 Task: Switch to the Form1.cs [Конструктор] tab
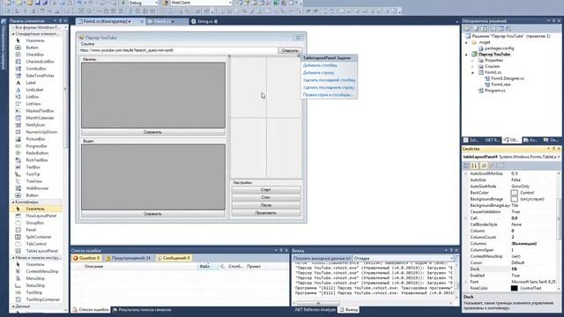(110, 21)
